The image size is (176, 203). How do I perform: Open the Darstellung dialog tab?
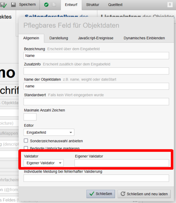click(x=59, y=38)
